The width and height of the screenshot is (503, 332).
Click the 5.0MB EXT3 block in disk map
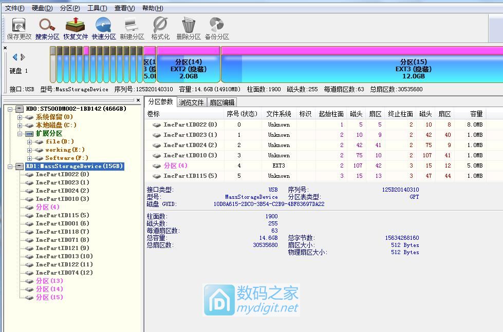pyautogui.click(x=150, y=65)
